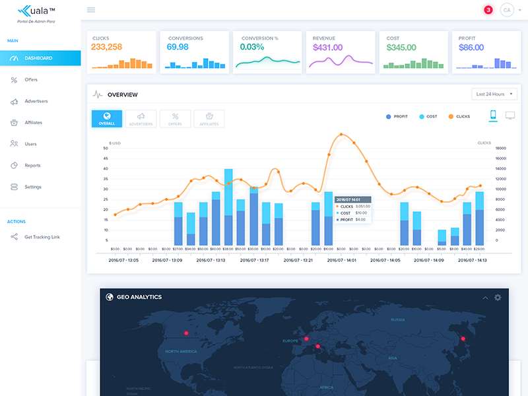Image resolution: width=528 pixels, height=396 pixels.
Task: Click the red marker on Europe
Action: pyautogui.click(x=307, y=338)
